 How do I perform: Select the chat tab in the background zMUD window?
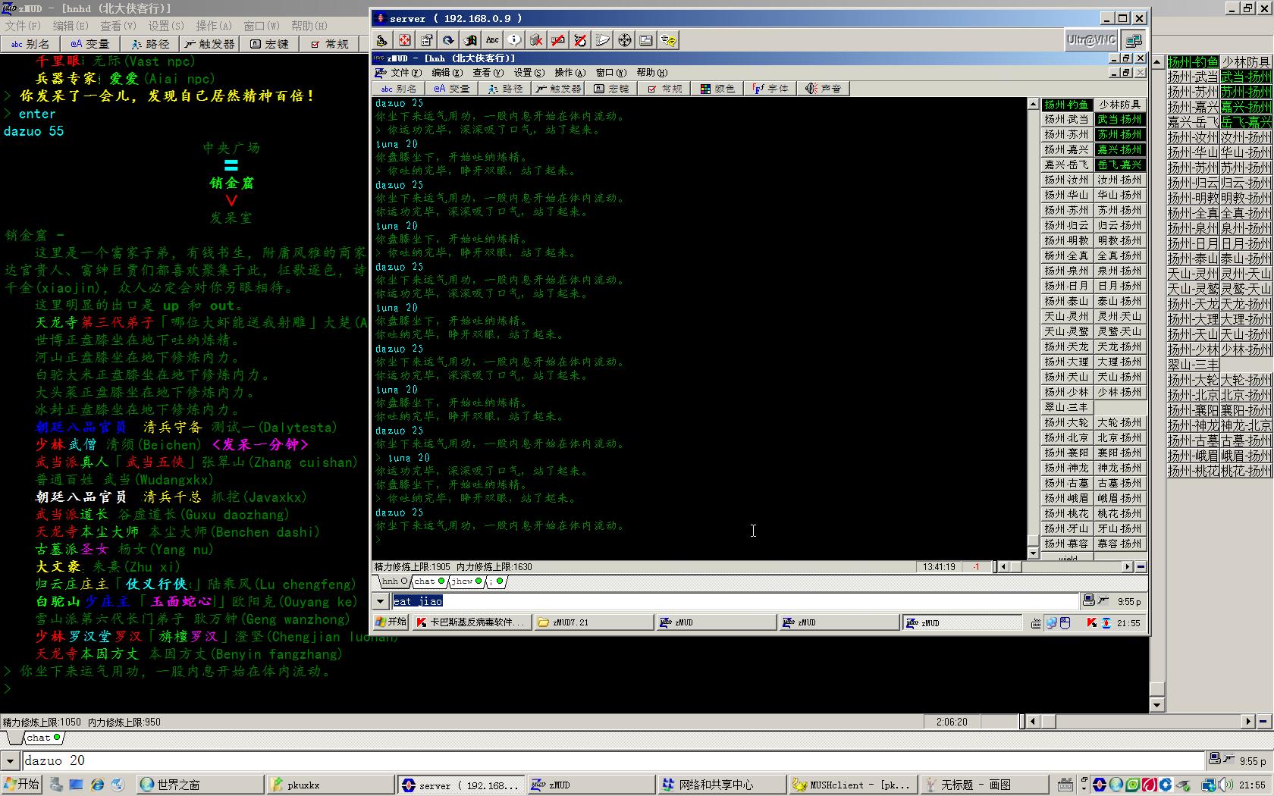click(44, 738)
